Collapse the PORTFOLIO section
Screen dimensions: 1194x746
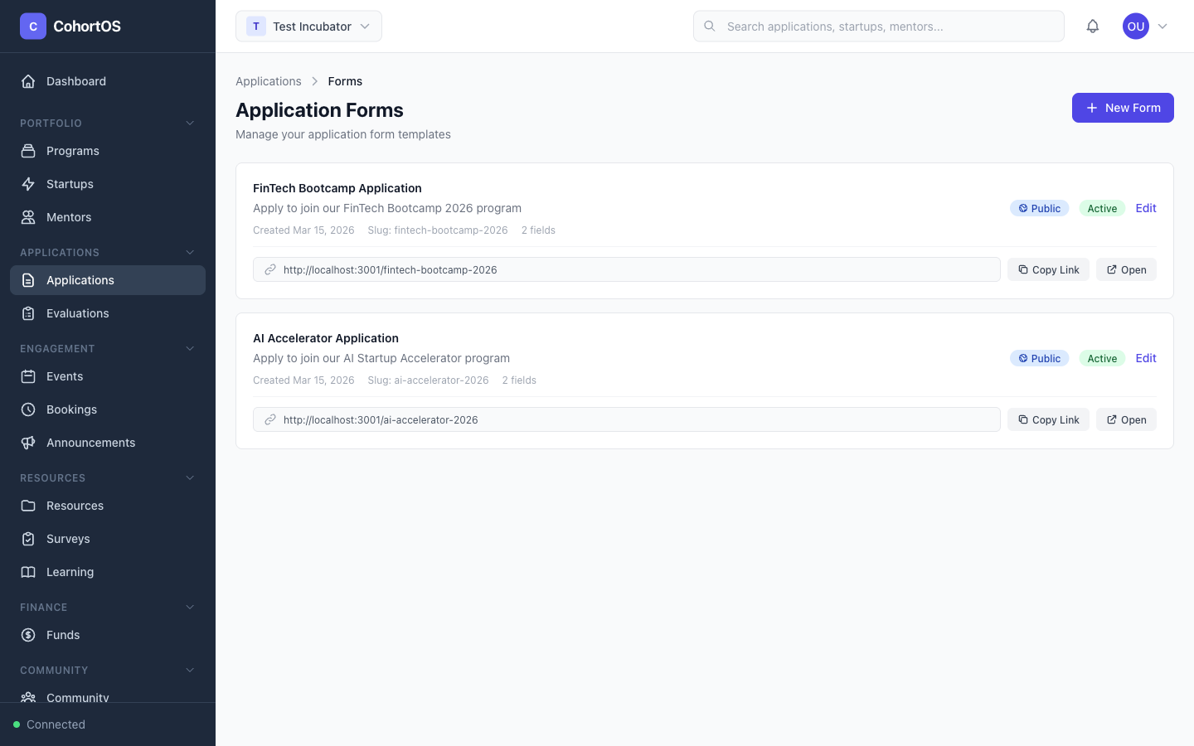190,123
